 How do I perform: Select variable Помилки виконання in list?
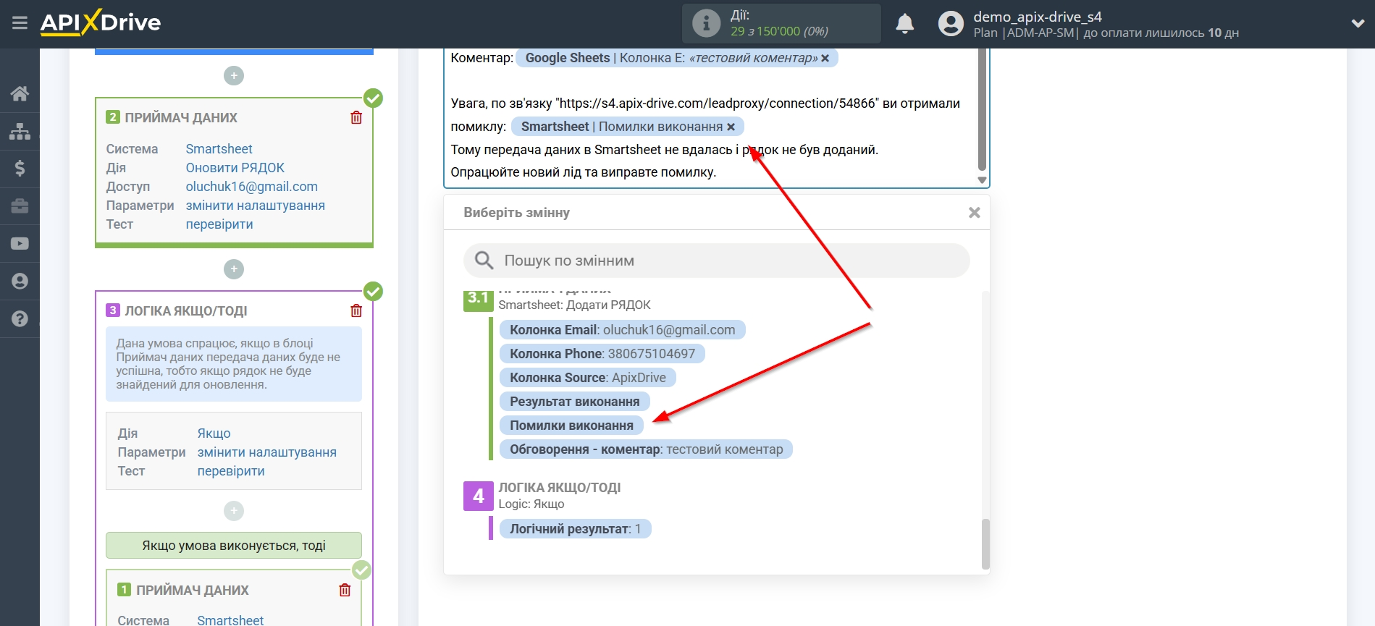pyautogui.click(x=571, y=426)
